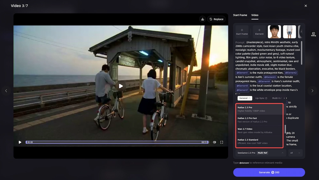Click the prompt text scrollbar
Screen dimensions: 319x180
pos(301,53)
